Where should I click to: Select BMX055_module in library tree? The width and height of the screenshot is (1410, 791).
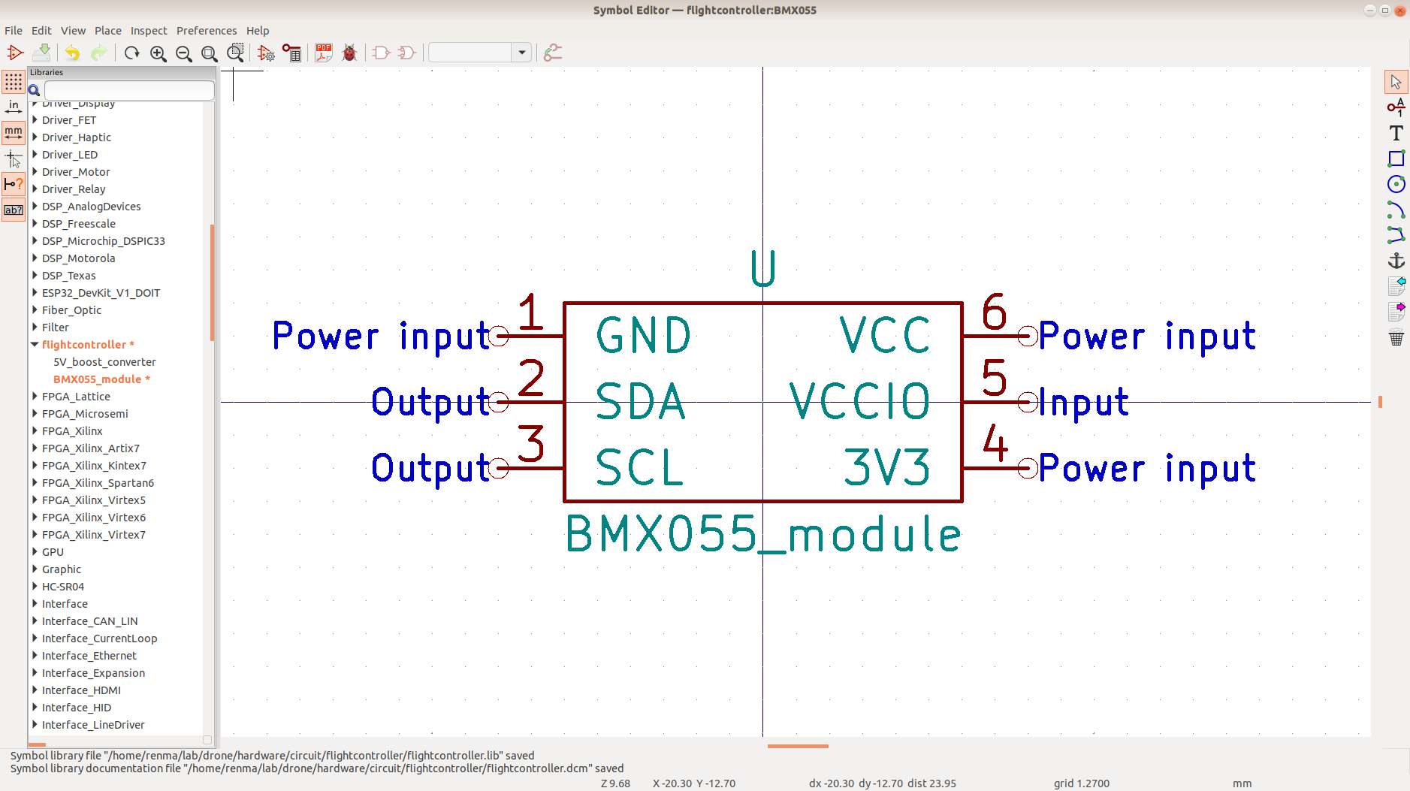101,379
